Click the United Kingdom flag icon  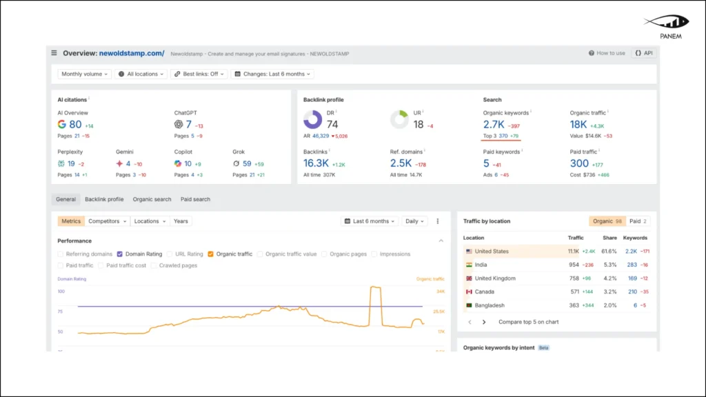[469, 278]
